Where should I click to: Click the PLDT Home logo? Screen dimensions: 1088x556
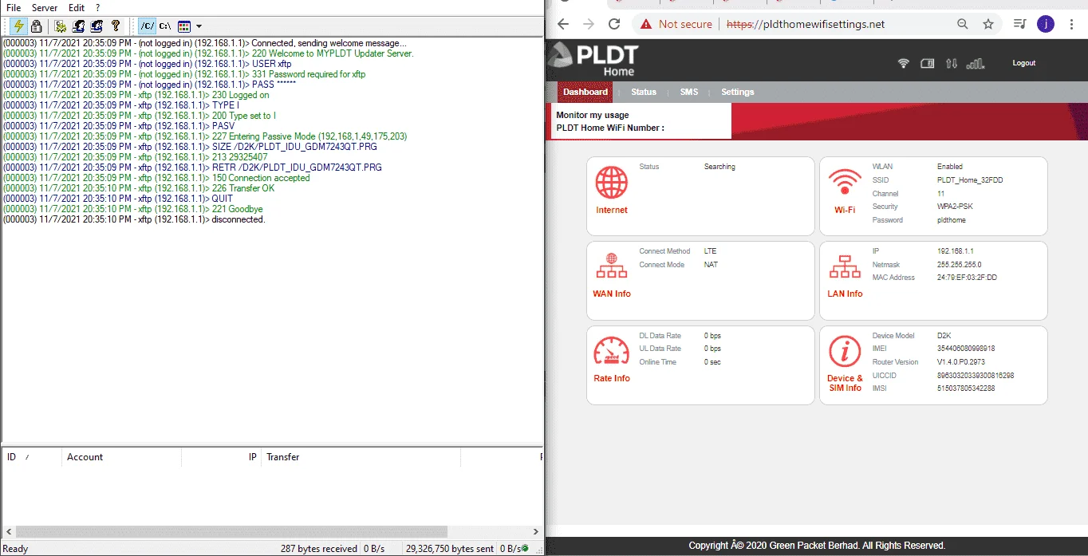(593, 60)
